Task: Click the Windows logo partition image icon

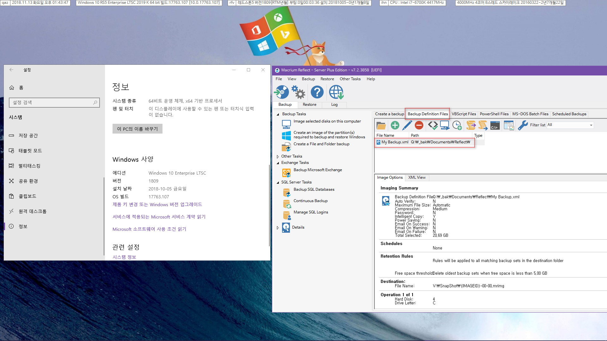Action: point(286,136)
